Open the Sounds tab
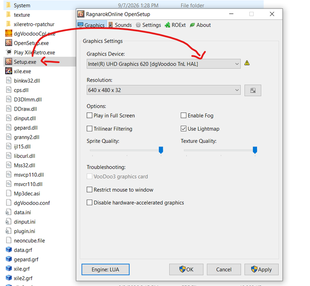This screenshot has width=310, height=286. [x=120, y=25]
